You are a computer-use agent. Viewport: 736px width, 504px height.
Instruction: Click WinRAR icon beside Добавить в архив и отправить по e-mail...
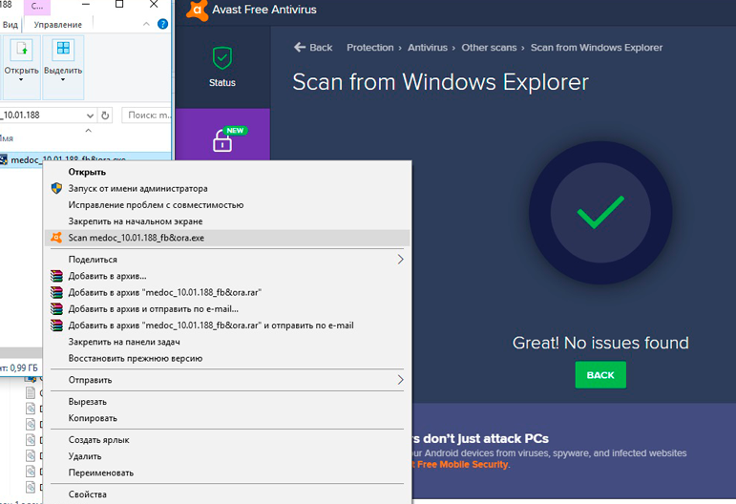click(56, 308)
